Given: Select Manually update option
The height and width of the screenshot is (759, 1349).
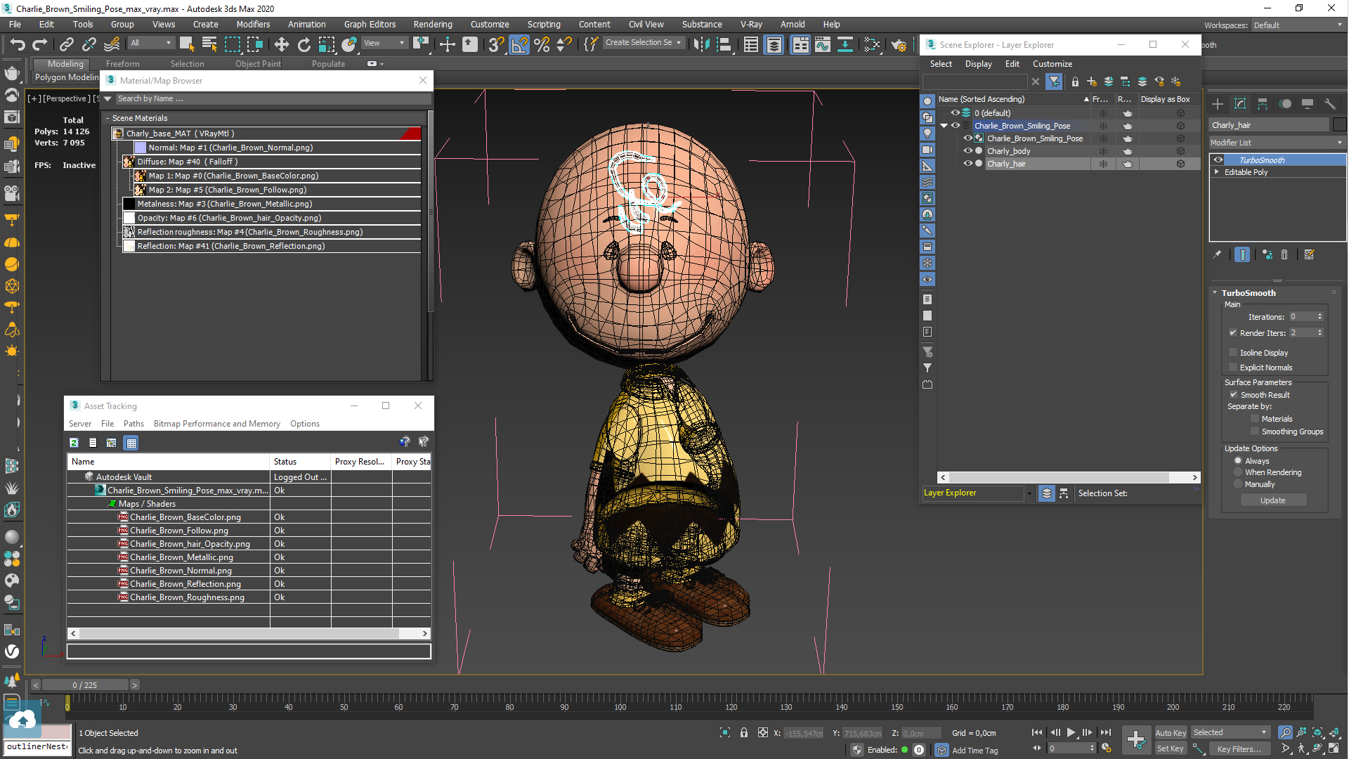Looking at the screenshot, I should click(x=1238, y=484).
